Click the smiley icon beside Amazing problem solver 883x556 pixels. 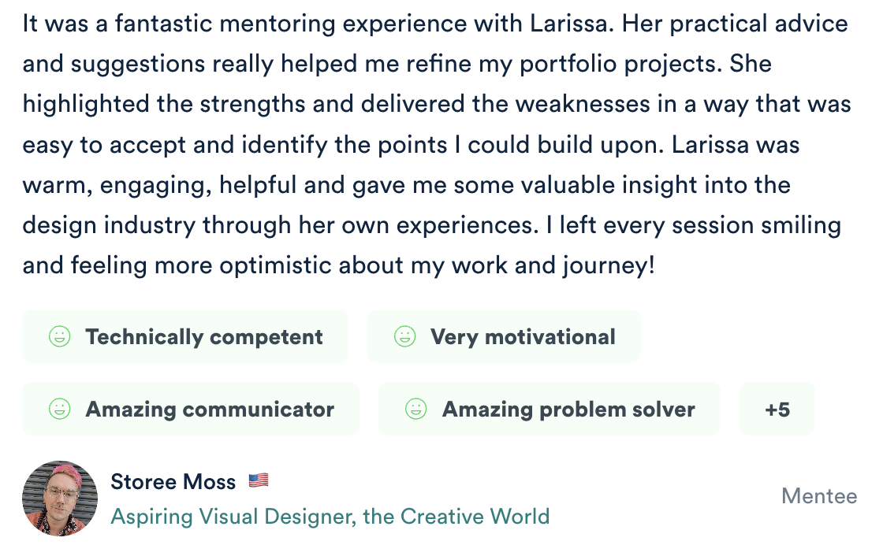coord(415,410)
